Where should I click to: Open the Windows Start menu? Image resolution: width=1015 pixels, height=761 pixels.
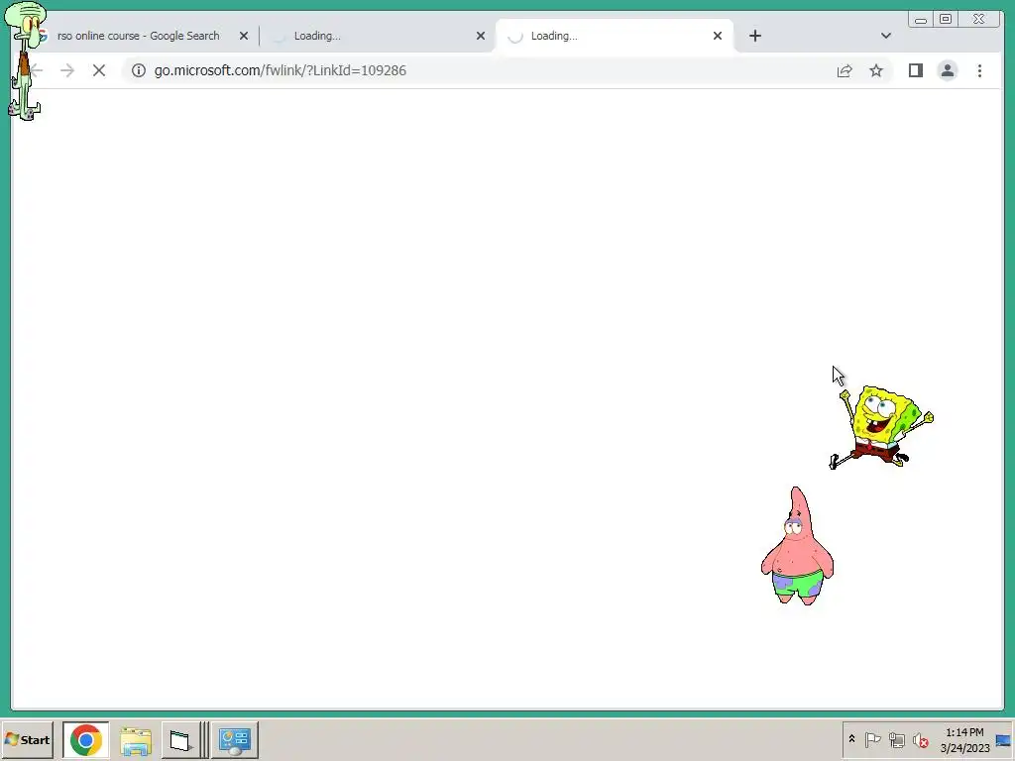point(27,739)
